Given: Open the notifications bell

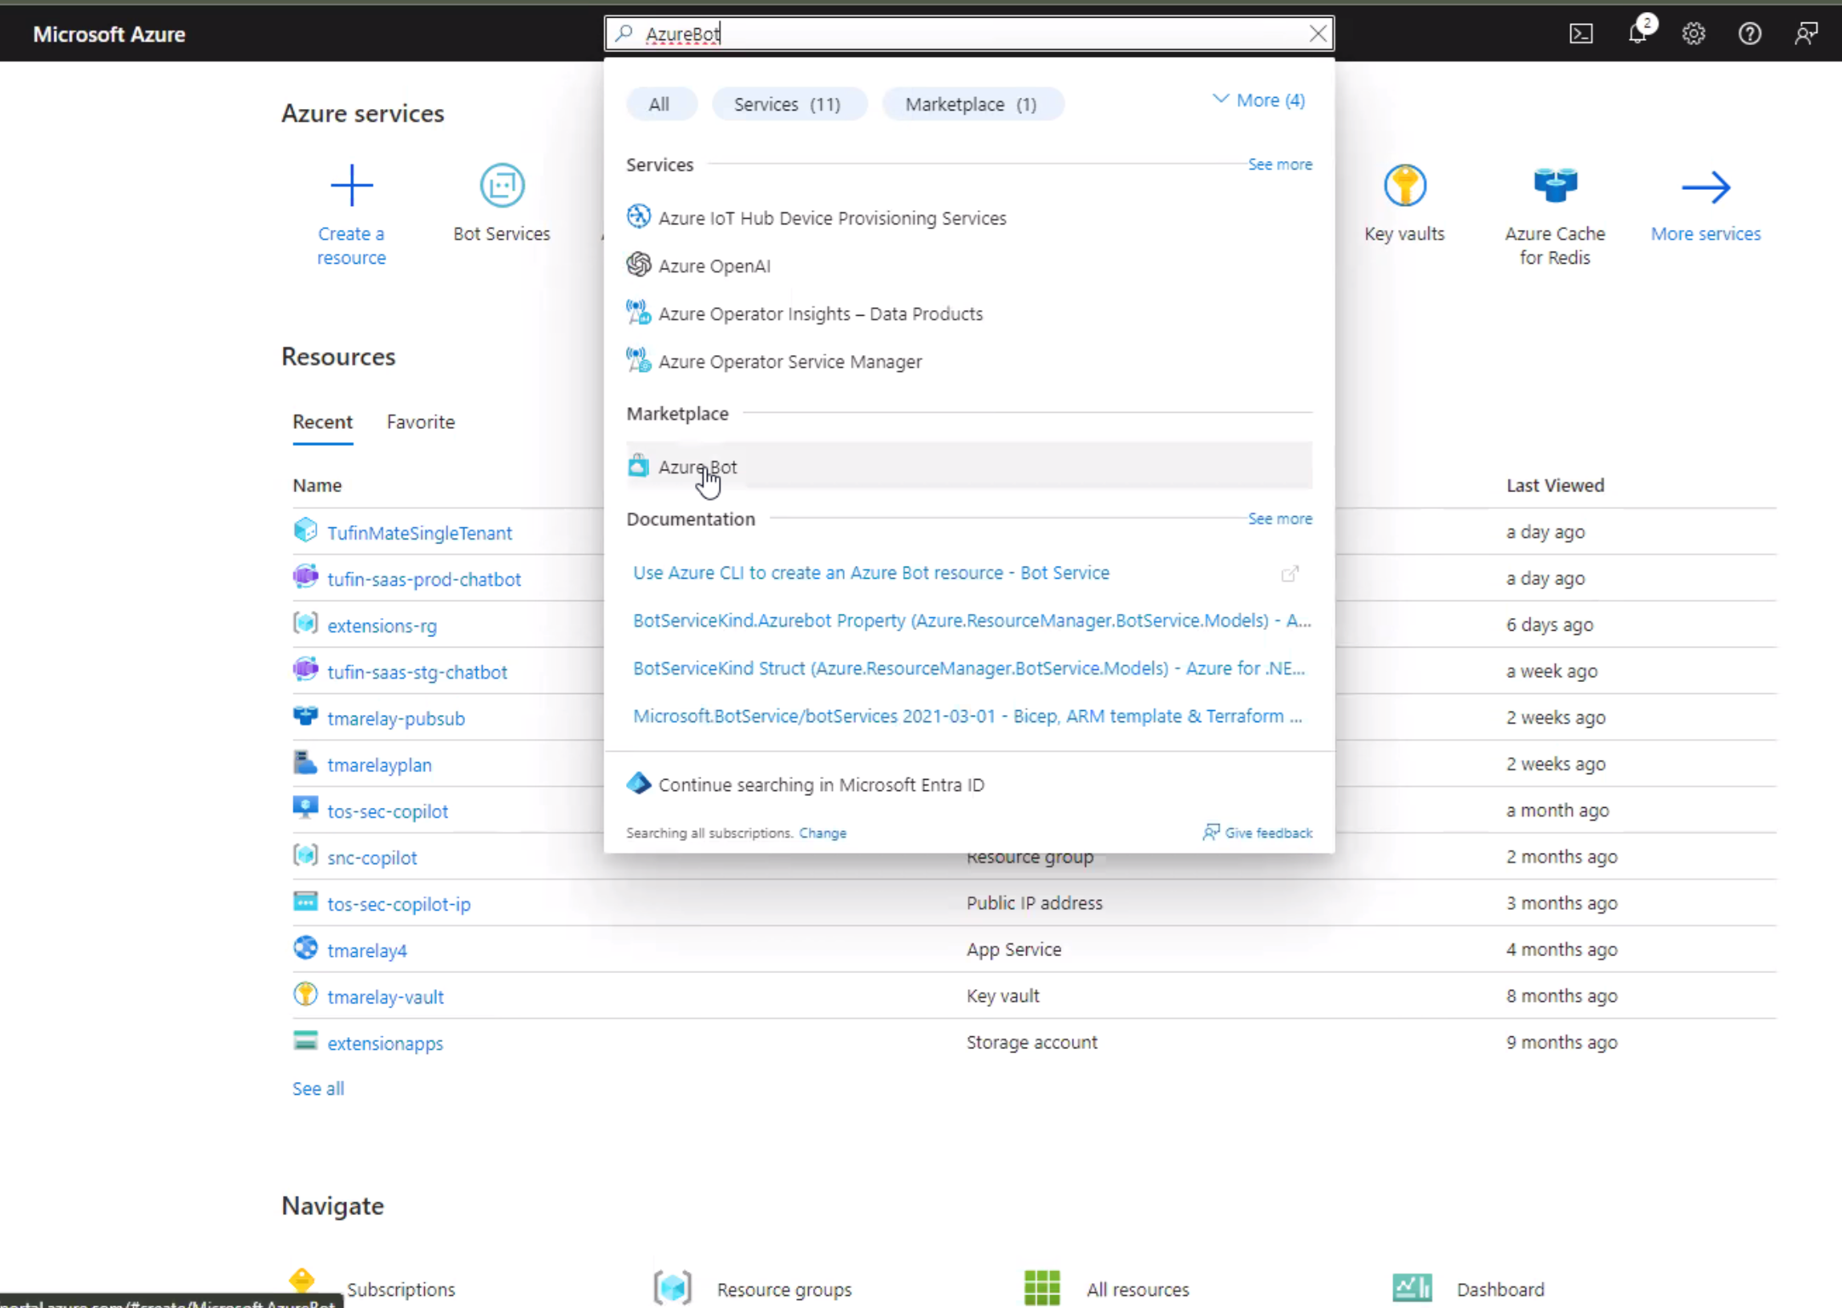Looking at the screenshot, I should click(x=1638, y=34).
